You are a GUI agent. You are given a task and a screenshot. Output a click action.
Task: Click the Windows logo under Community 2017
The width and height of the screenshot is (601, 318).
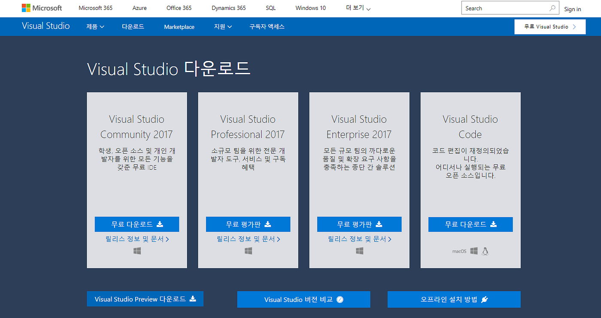tap(137, 251)
